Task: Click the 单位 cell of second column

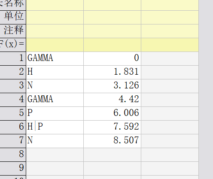Action: coord(113,17)
